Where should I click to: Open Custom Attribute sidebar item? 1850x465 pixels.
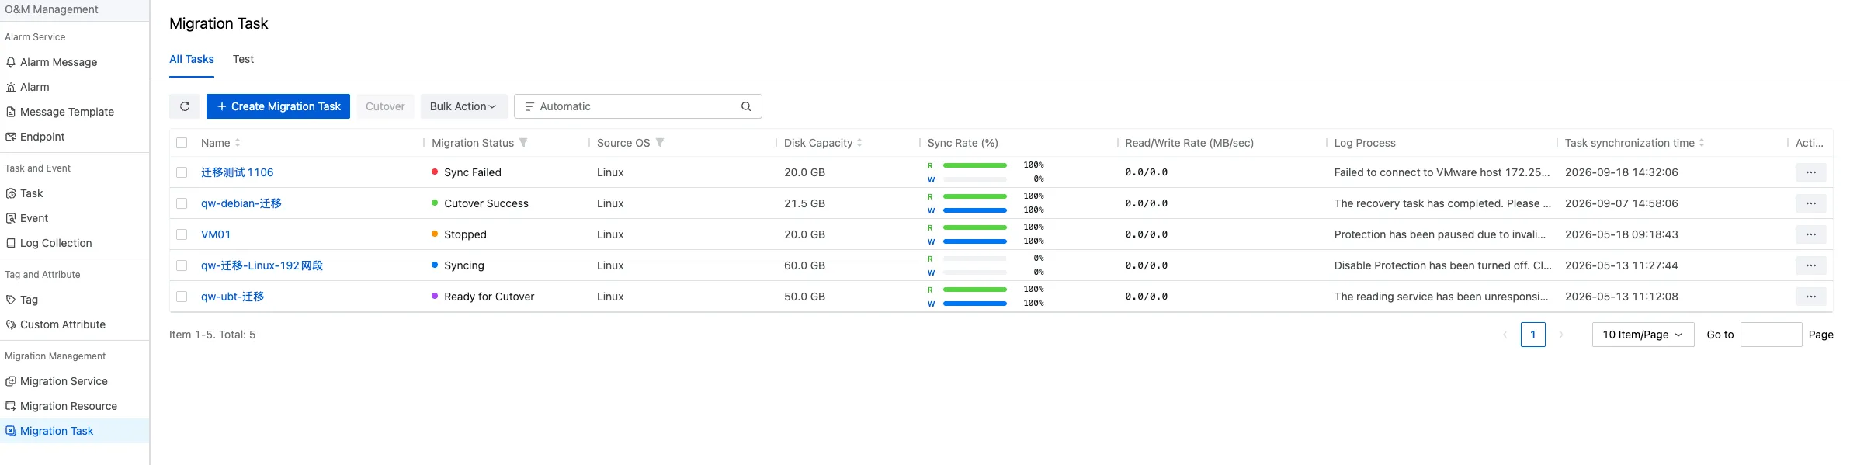pyautogui.click(x=75, y=324)
